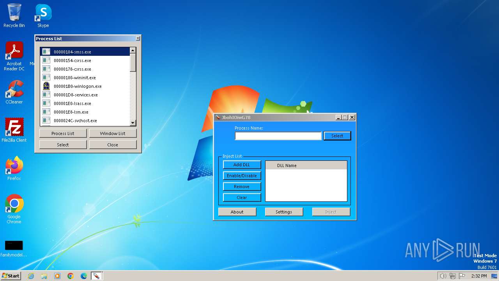Viewport: 499px width, 281px height.
Task: Select the 00000104-smss.exe row text
Action: pyautogui.click(x=73, y=52)
